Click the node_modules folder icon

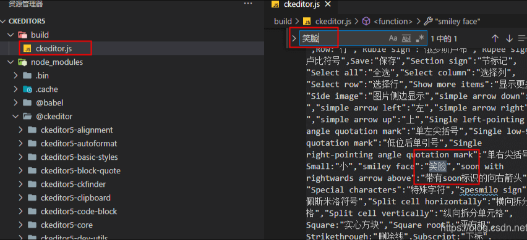click(22, 62)
